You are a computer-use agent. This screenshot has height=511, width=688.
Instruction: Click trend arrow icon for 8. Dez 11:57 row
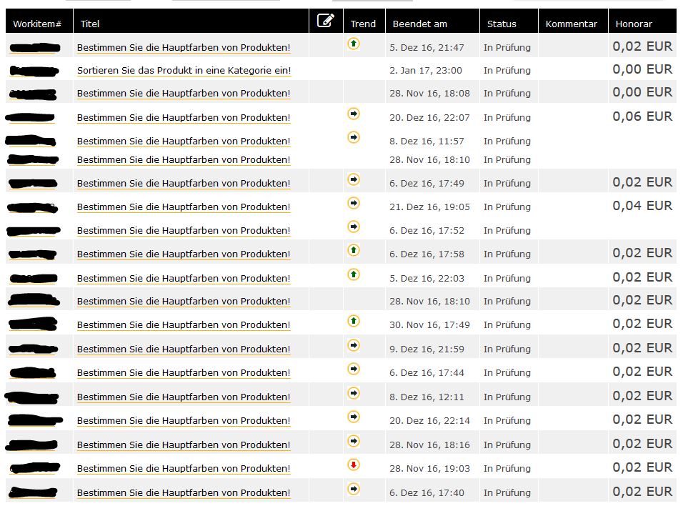click(354, 137)
